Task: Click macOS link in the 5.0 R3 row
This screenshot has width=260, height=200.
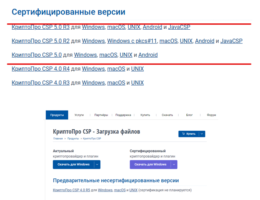Action: [x=116, y=27]
